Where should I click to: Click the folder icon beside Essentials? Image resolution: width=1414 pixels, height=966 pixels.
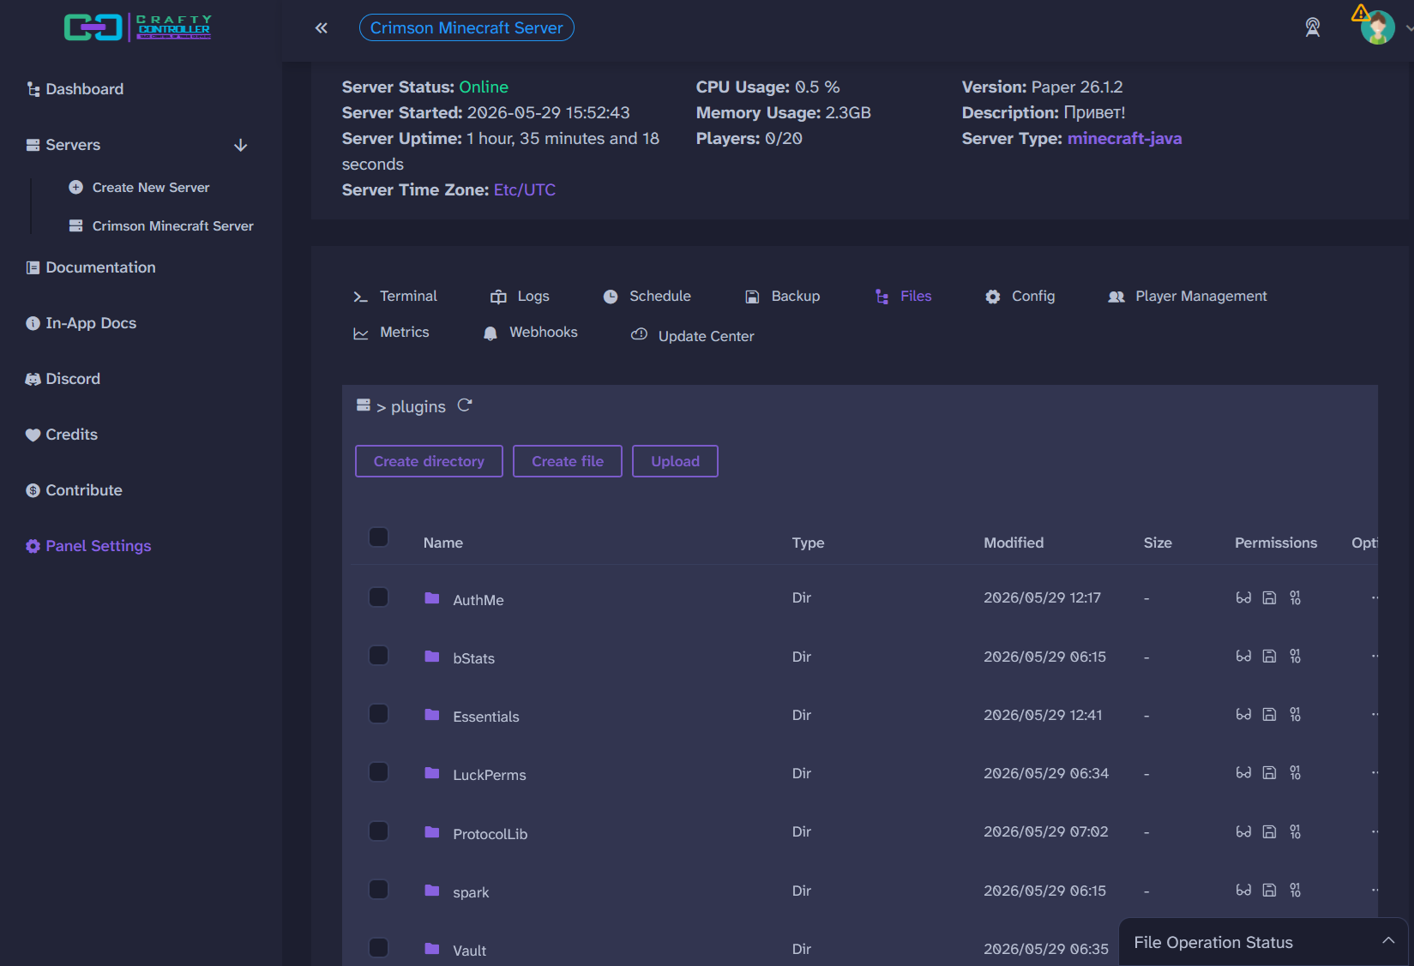click(432, 715)
